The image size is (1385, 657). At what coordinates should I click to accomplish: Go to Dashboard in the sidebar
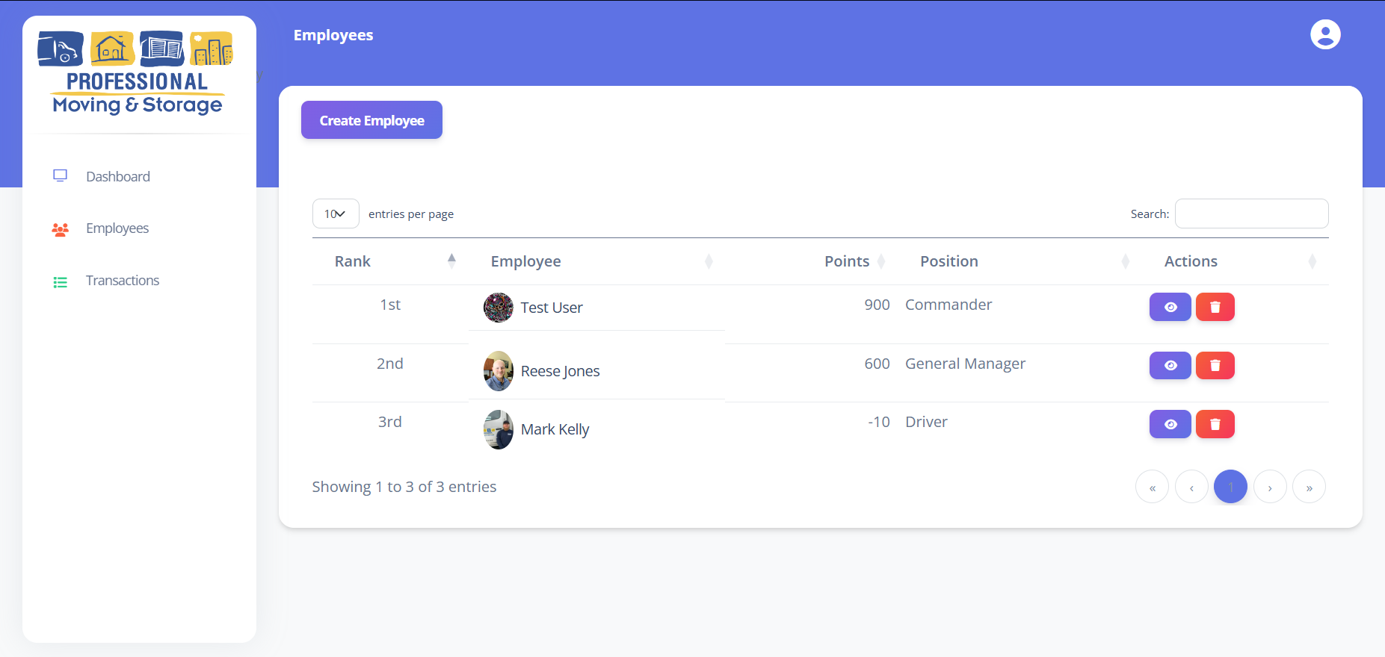tap(117, 176)
